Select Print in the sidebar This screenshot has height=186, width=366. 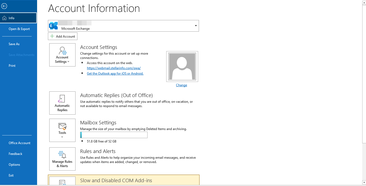pyautogui.click(x=12, y=66)
